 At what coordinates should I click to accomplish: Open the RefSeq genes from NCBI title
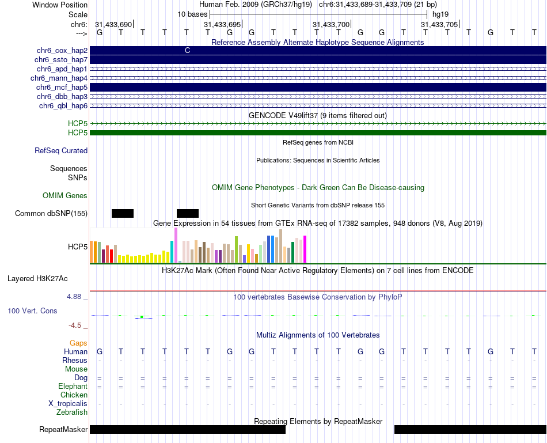click(x=318, y=142)
